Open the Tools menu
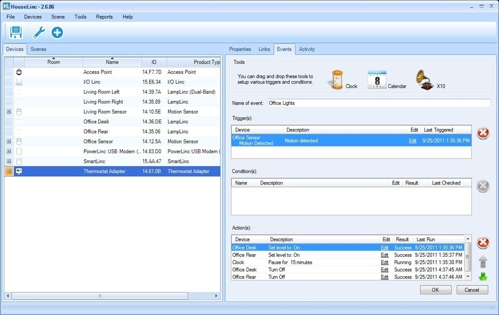 click(80, 17)
